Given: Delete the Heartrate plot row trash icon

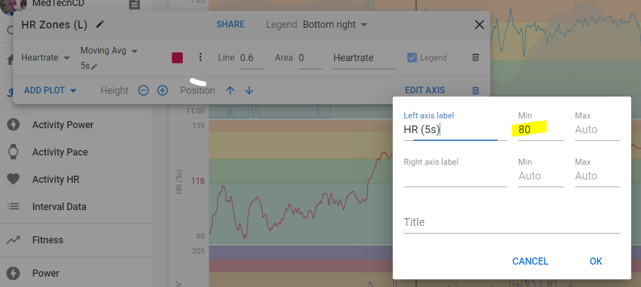Looking at the screenshot, I should (x=476, y=58).
